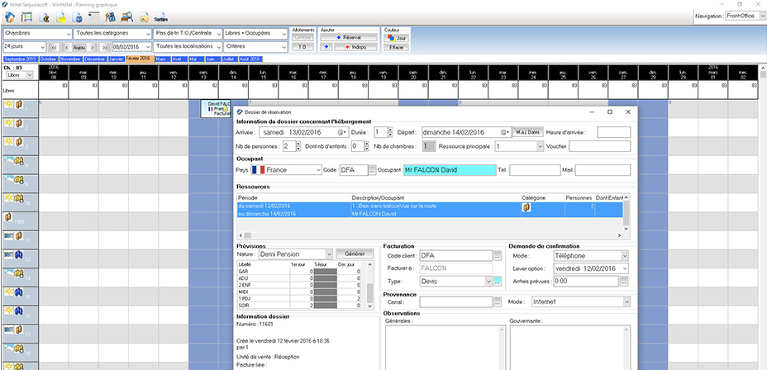The image size is (767, 370).
Task: Select the Mars month tab
Action: [161, 59]
